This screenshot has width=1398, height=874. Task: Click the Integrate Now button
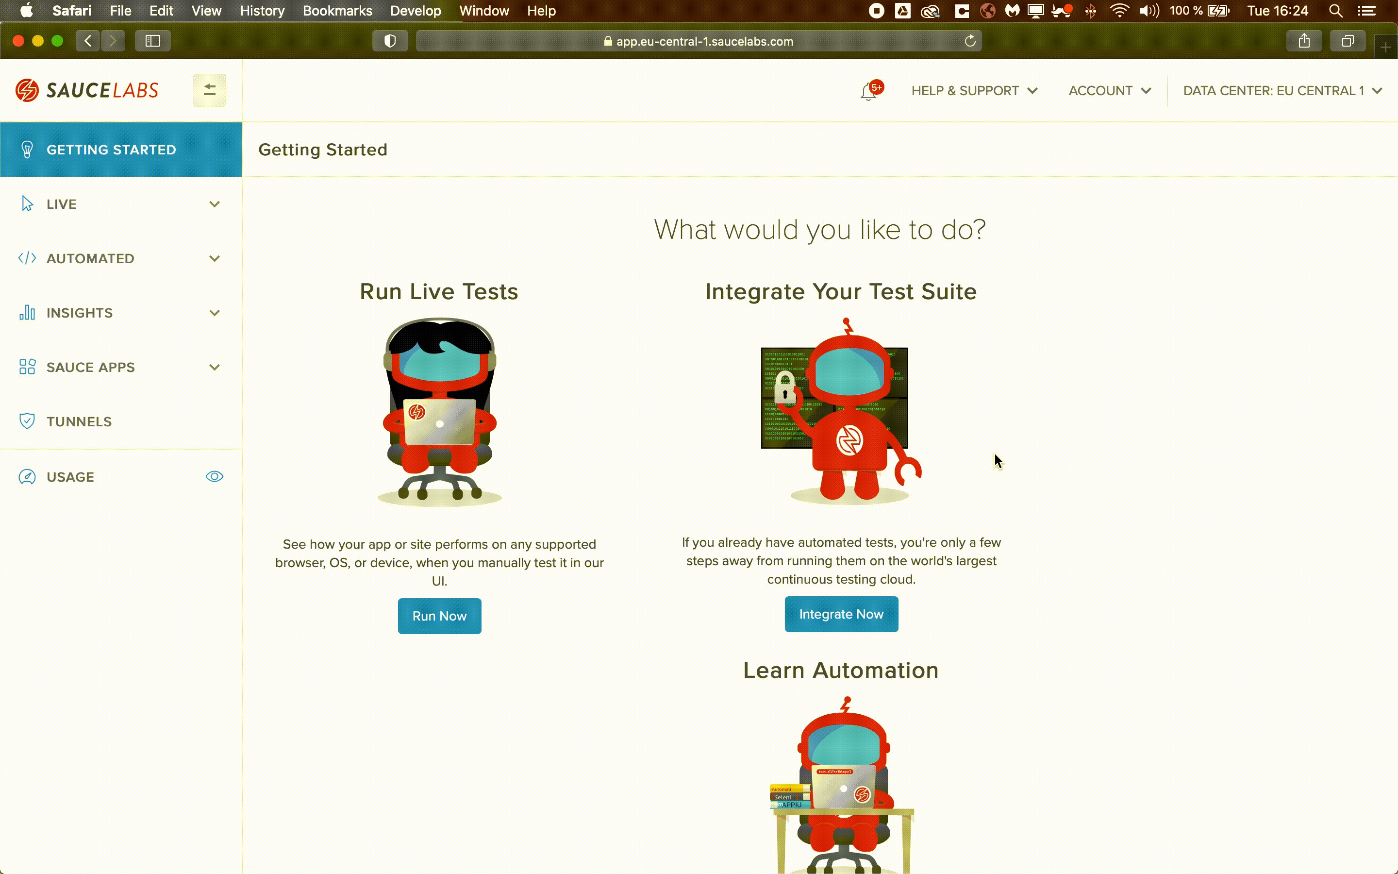(841, 614)
